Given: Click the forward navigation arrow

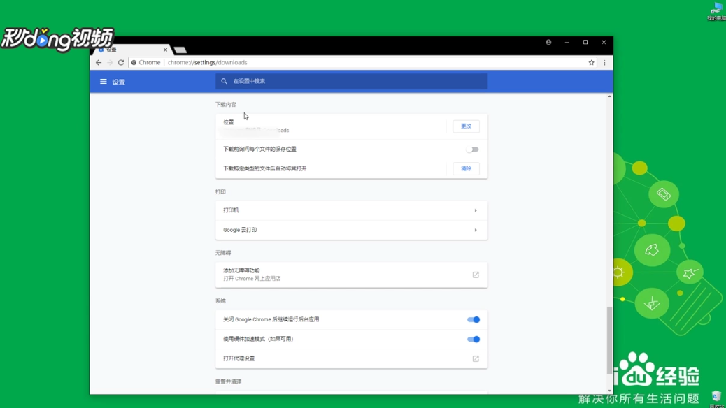Looking at the screenshot, I should click(x=110, y=62).
